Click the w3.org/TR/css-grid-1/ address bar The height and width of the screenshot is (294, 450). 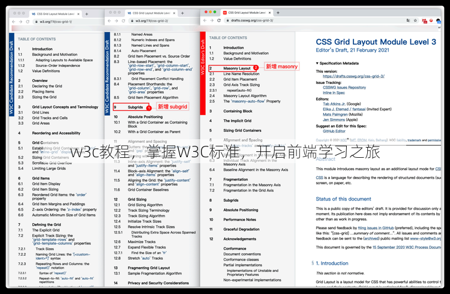pos(67,22)
